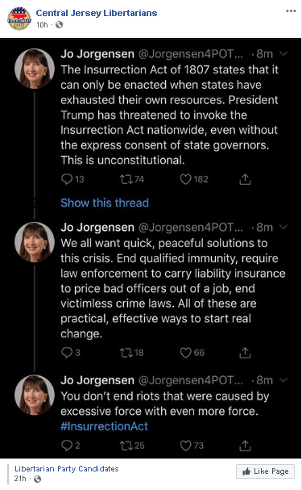This screenshot has height=490, width=302.
Task: Like the tweet with 182 hearts
Action: tap(185, 179)
